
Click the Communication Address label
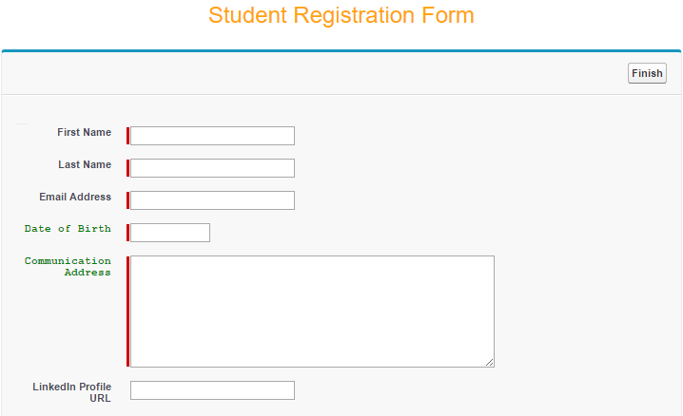pos(68,267)
